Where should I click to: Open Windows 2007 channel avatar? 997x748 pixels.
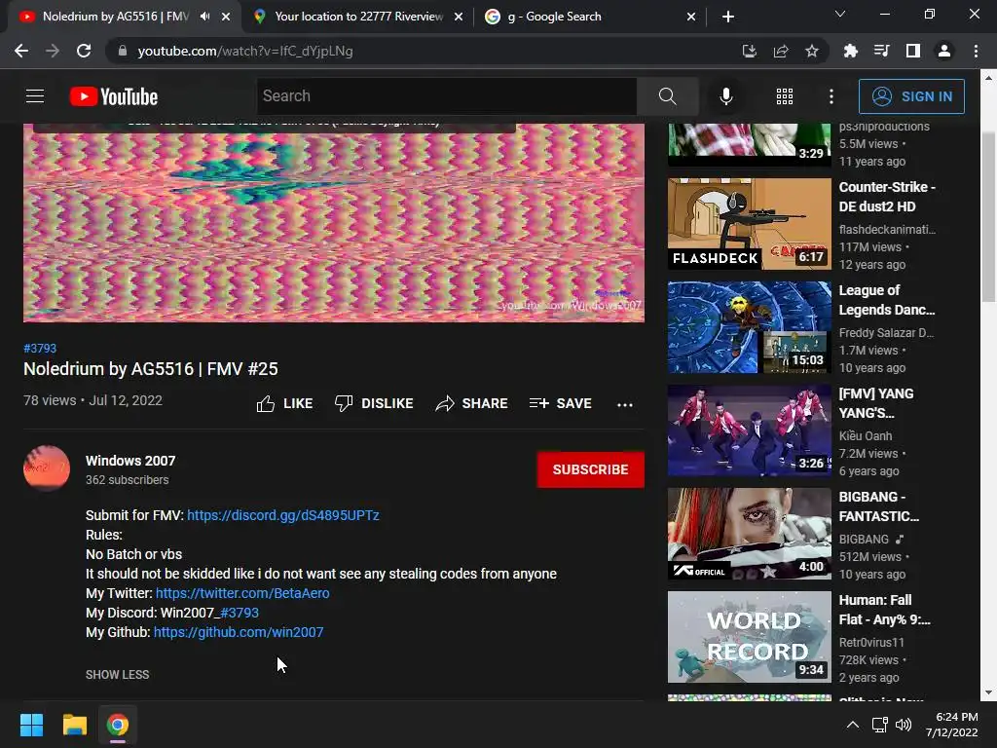[x=47, y=468]
